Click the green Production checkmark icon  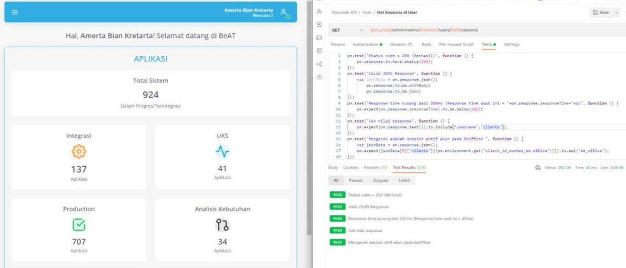pyautogui.click(x=78, y=225)
